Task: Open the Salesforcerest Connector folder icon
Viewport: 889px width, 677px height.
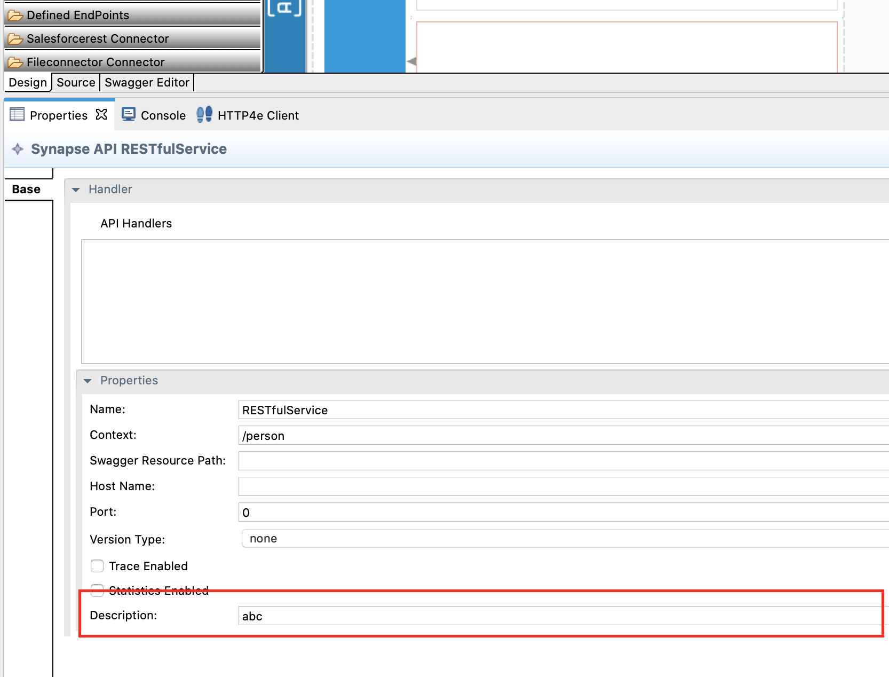Action: 15,38
